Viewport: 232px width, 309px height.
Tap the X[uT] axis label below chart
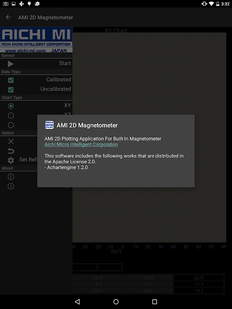[x=116, y=251]
